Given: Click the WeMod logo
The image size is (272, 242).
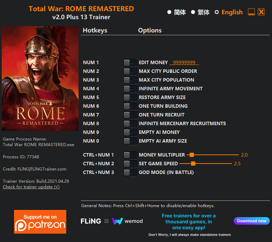Looking at the screenshot, I should click(127, 221).
